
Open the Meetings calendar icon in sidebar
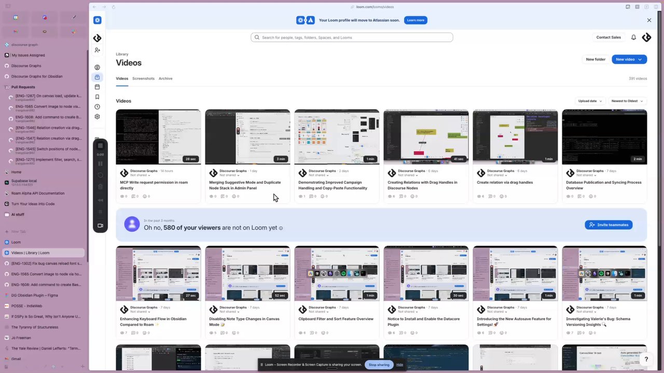[97, 87]
